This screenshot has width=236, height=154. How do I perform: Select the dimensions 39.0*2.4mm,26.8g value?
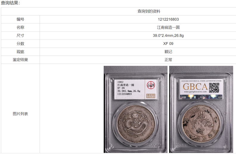tap(168, 36)
